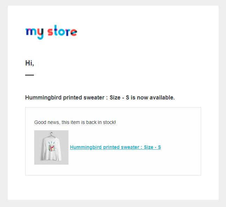Viewport: 226px width, 207px height.
Task: Click the hummingbird print on the sweater
Action: 51,149
